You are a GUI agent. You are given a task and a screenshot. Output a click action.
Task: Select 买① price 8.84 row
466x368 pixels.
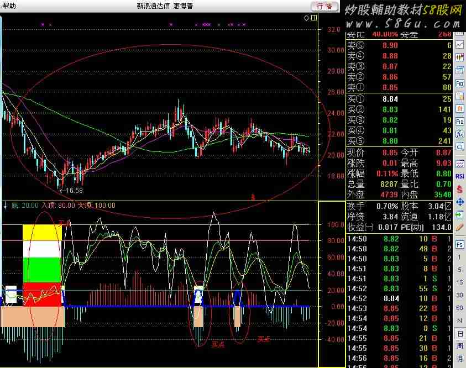pyautogui.click(x=399, y=99)
